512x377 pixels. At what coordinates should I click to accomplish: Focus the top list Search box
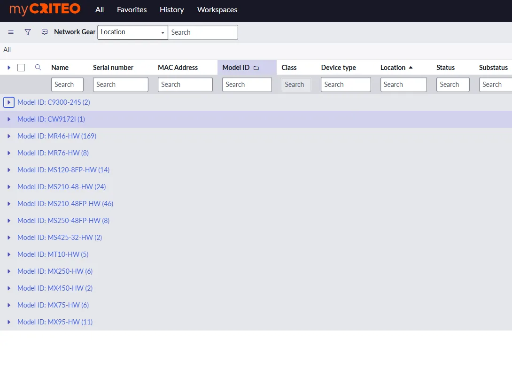tap(203, 32)
